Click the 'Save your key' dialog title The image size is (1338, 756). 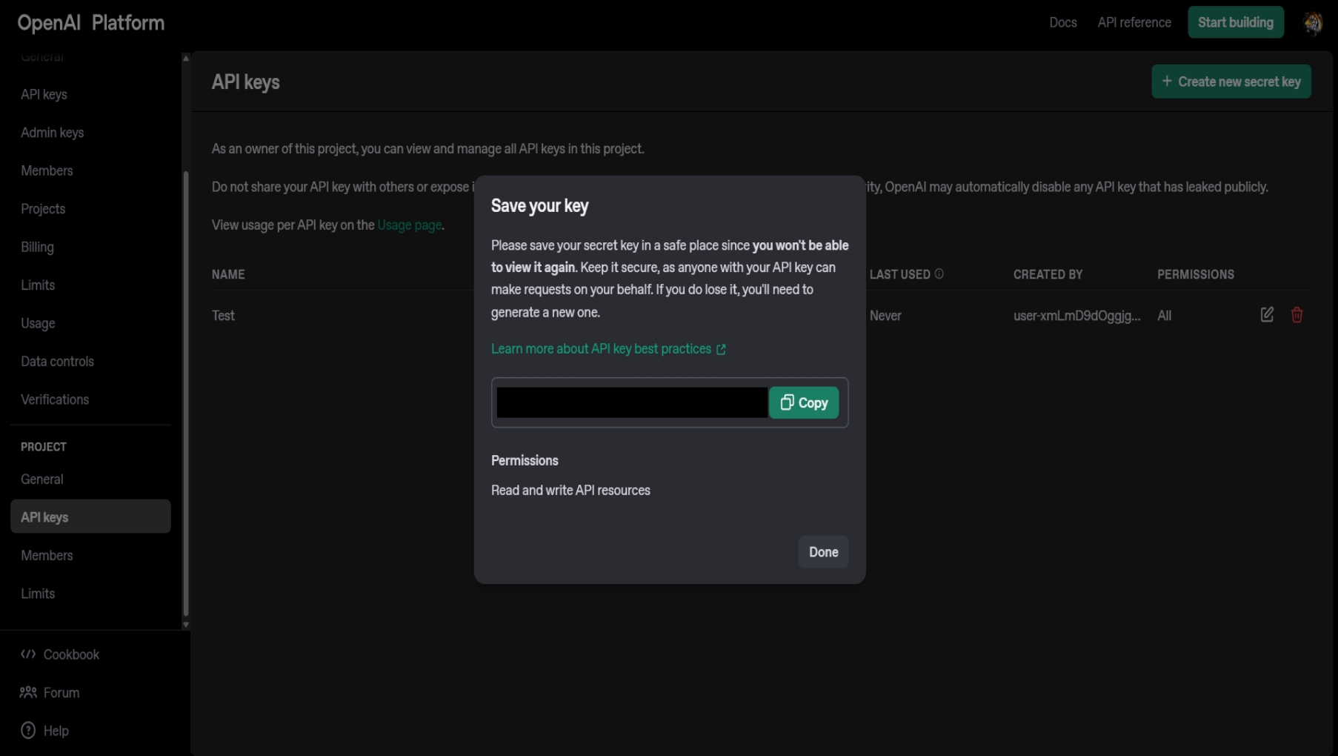539,206
